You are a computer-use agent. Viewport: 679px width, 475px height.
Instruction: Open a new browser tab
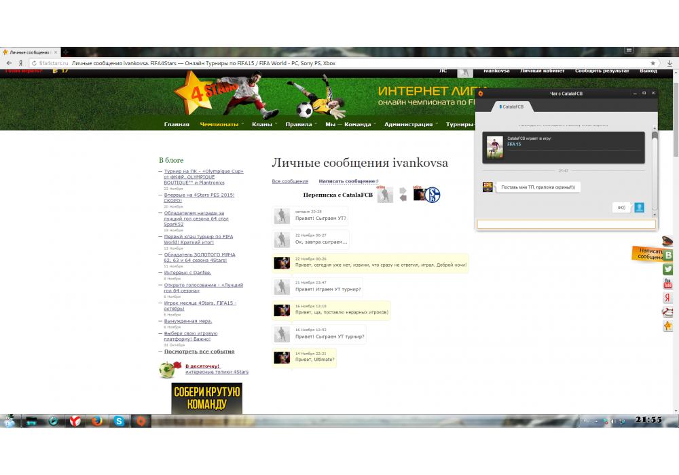[x=67, y=52]
